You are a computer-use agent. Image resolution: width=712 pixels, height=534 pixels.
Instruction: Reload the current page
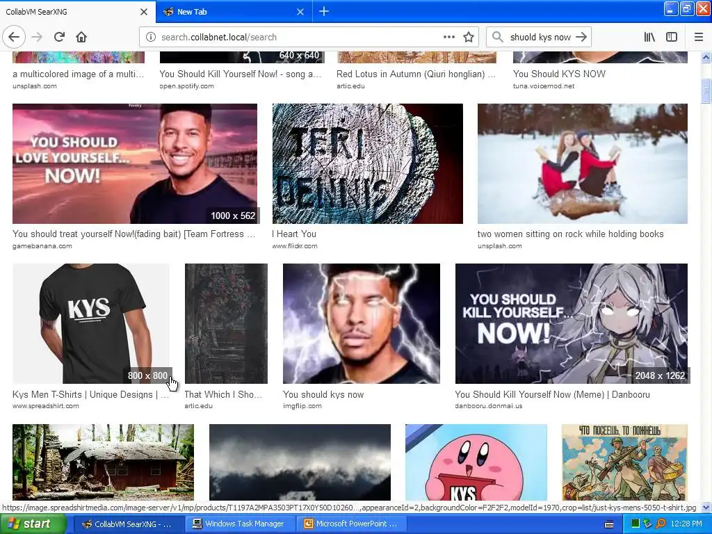click(x=60, y=37)
